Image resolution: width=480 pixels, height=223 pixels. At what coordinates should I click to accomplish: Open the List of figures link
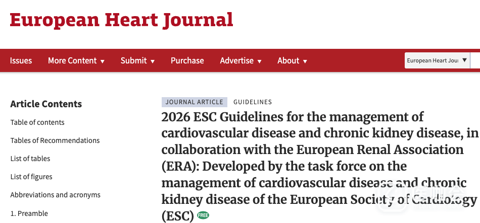tap(31, 177)
